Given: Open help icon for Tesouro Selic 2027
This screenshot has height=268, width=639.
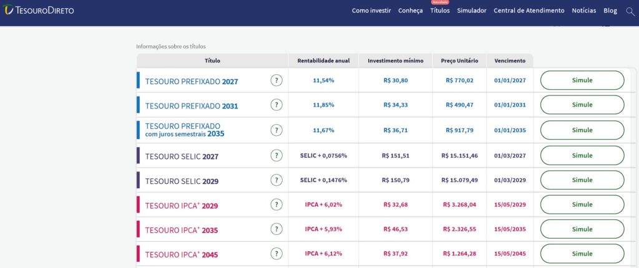Looking at the screenshot, I should click(276, 156).
